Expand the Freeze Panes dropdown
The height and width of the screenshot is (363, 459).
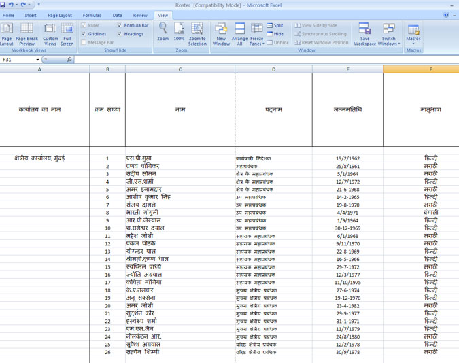257,35
